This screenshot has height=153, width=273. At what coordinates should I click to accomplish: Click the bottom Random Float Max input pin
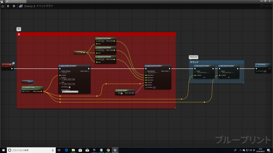point(97,62)
